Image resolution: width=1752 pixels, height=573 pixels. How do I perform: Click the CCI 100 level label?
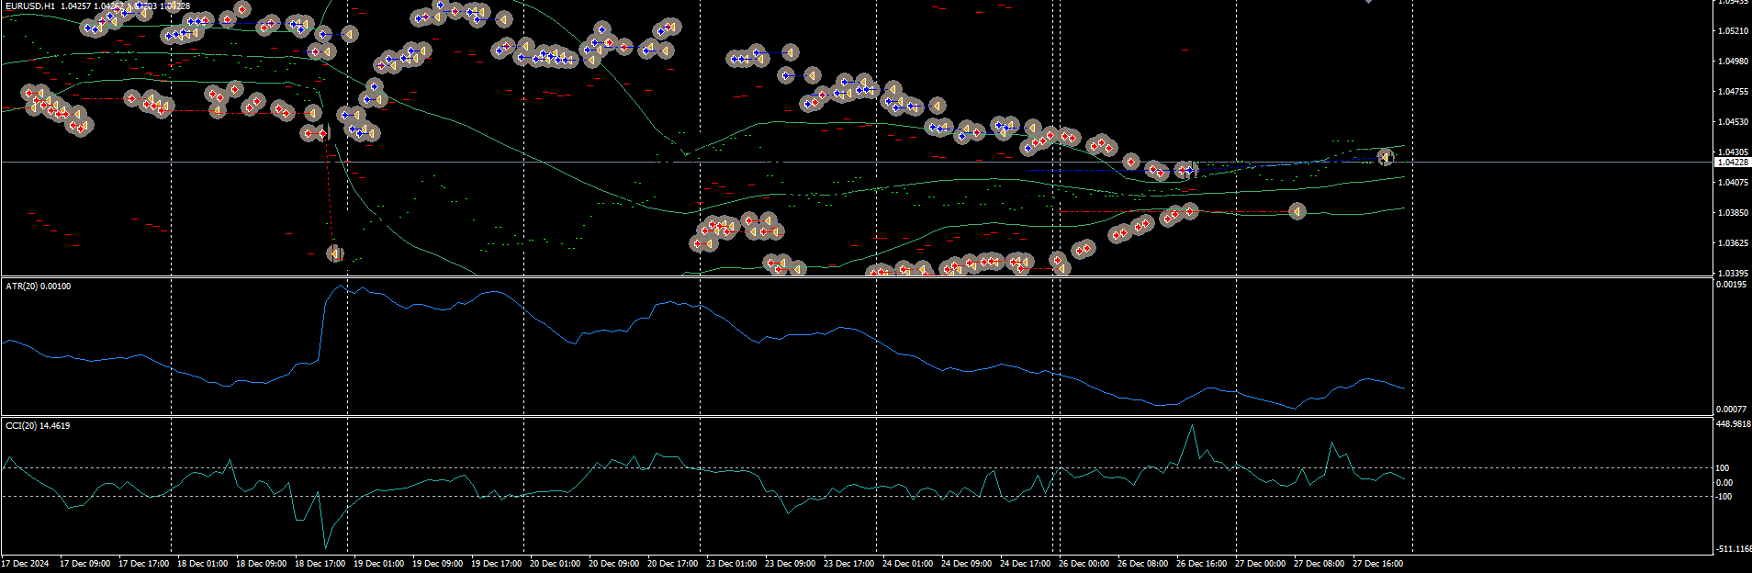click(x=1723, y=468)
